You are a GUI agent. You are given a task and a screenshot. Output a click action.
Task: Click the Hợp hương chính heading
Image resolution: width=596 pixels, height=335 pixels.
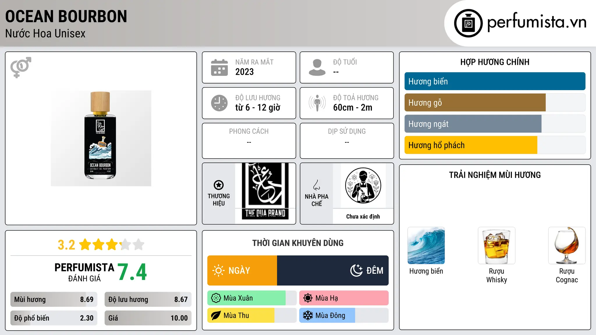(x=495, y=62)
